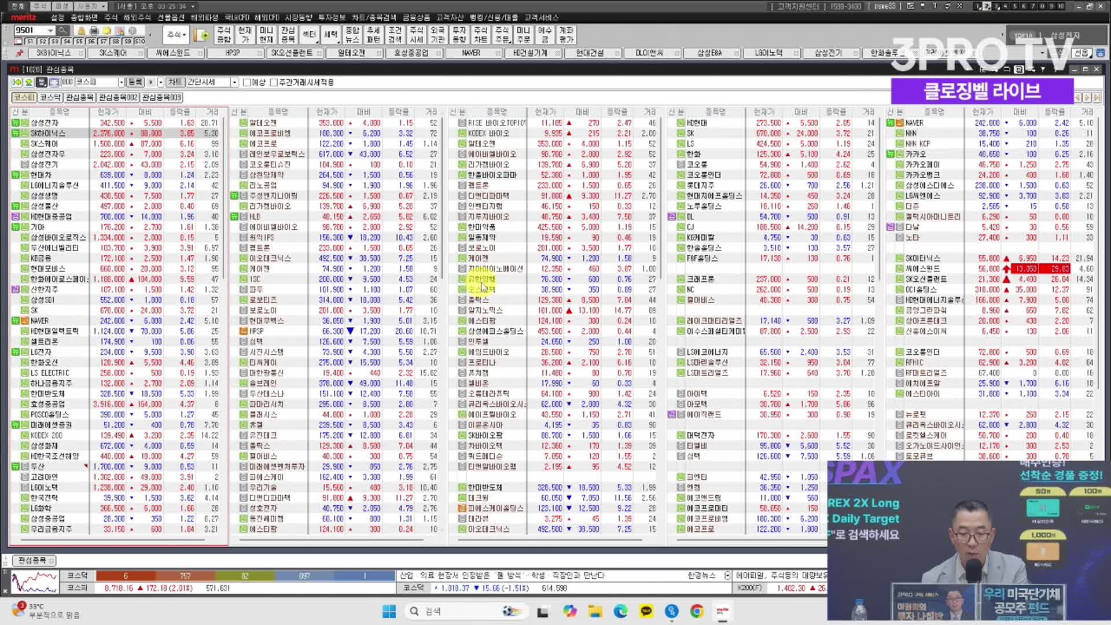The width and height of the screenshot is (1111, 625).
Task: Click the 종합뉴스 toolbar button
Action: [352, 35]
